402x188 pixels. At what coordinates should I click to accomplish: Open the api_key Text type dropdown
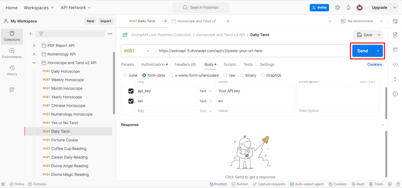point(206,91)
